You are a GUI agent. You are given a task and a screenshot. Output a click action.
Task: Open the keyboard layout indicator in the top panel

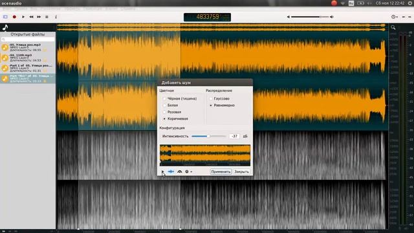tap(351, 3)
